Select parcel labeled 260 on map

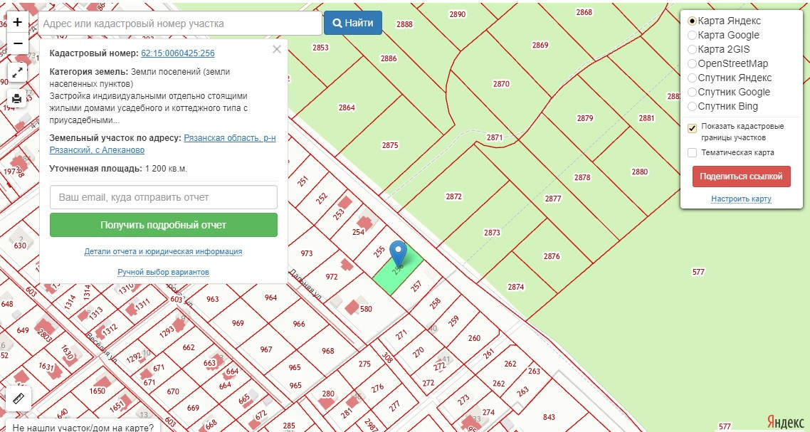coord(474,339)
